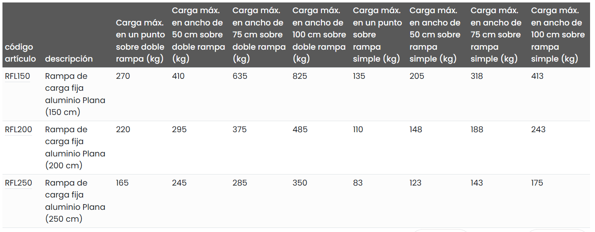Open the RFL150 article code link
595x232 pixels.
pyautogui.click(x=17, y=76)
